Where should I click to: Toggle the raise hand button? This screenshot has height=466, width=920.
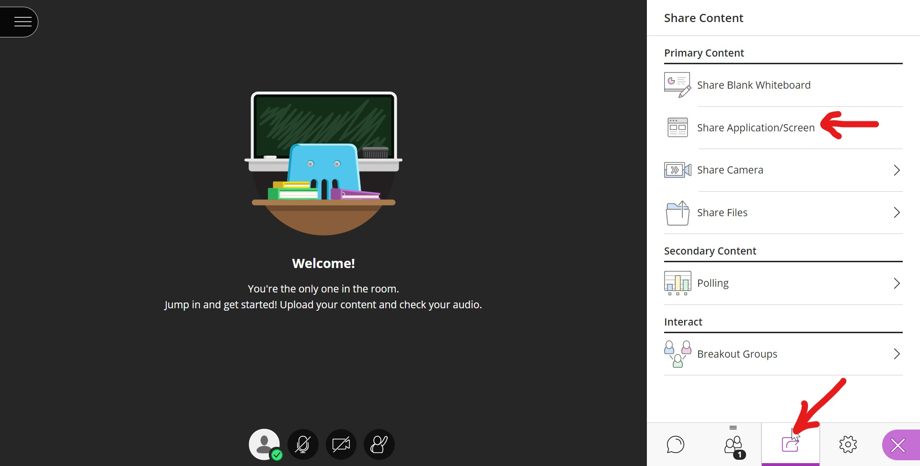point(379,444)
